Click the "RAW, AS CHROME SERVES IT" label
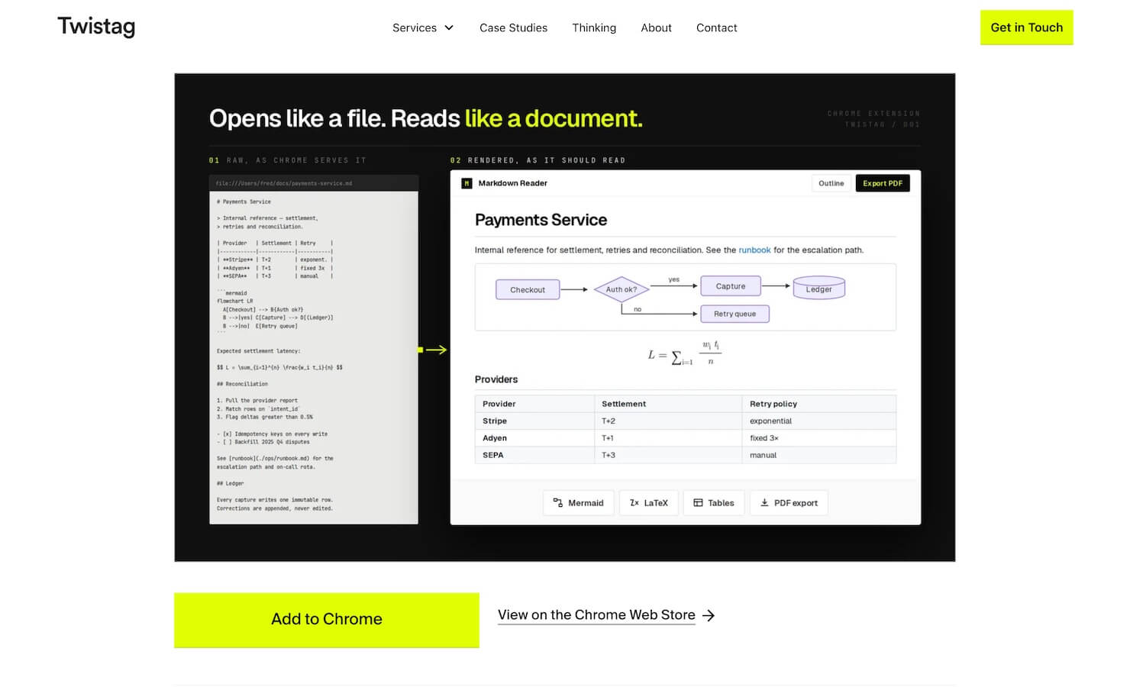 tap(288, 160)
